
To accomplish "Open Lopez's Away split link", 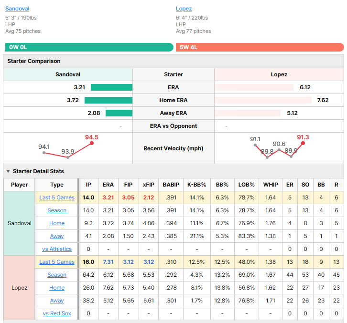I will tap(57, 301).
